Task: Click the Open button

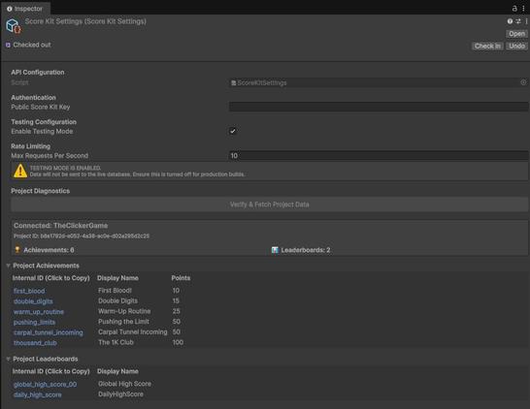Action: tap(516, 34)
